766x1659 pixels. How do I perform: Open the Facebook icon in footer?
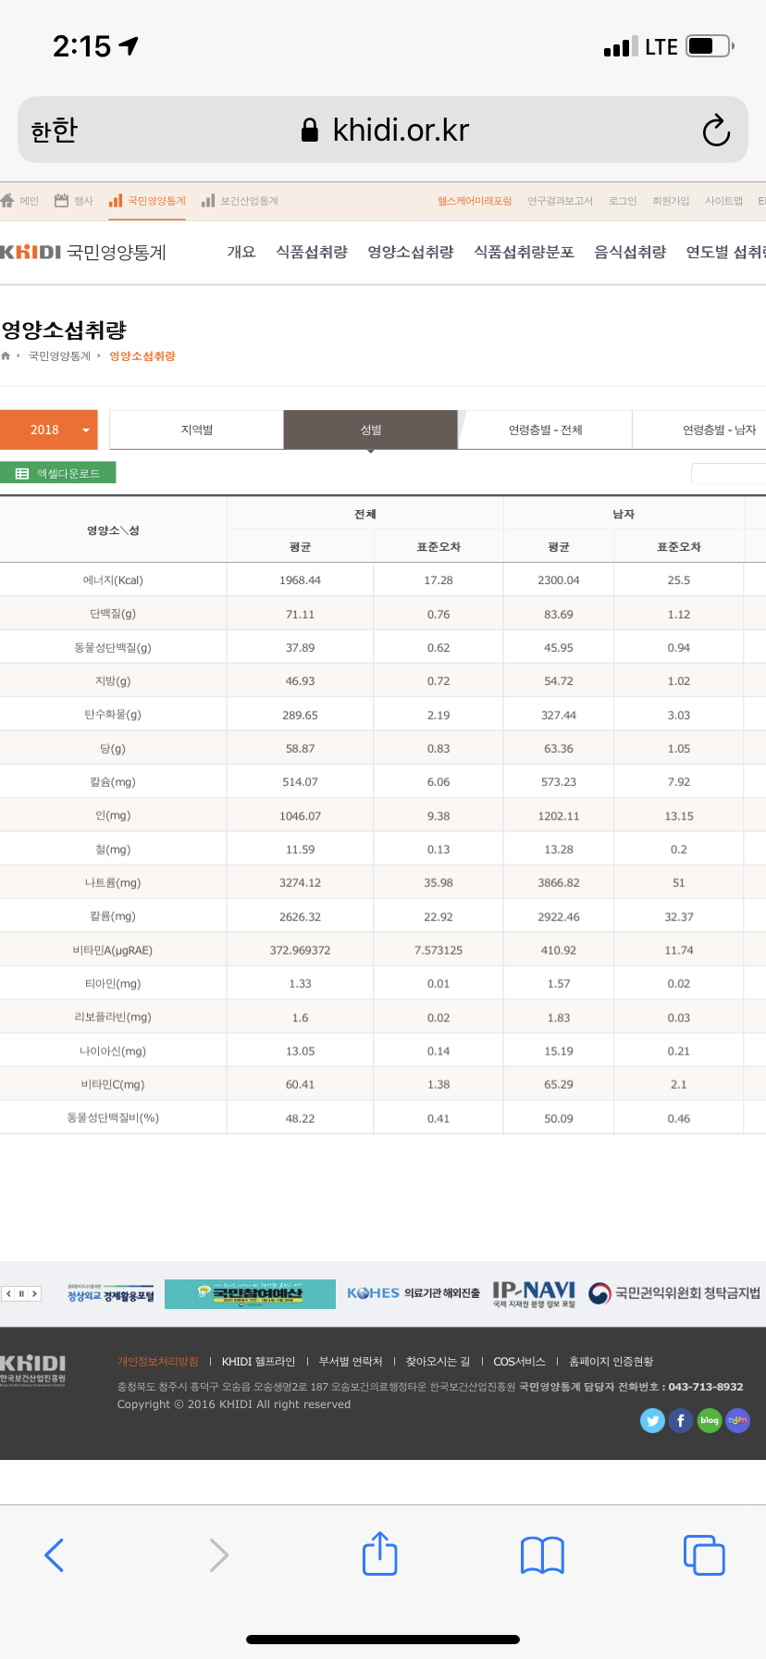click(681, 1420)
